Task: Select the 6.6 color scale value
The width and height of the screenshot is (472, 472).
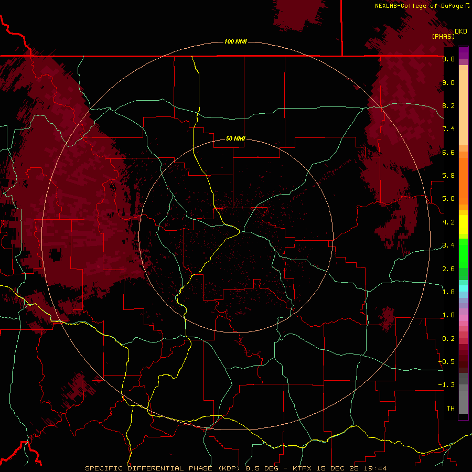Action: click(x=448, y=152)
